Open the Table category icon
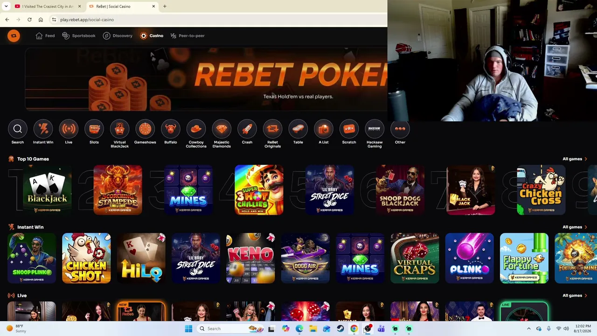 pyautogui.click(x=298, y=129)
